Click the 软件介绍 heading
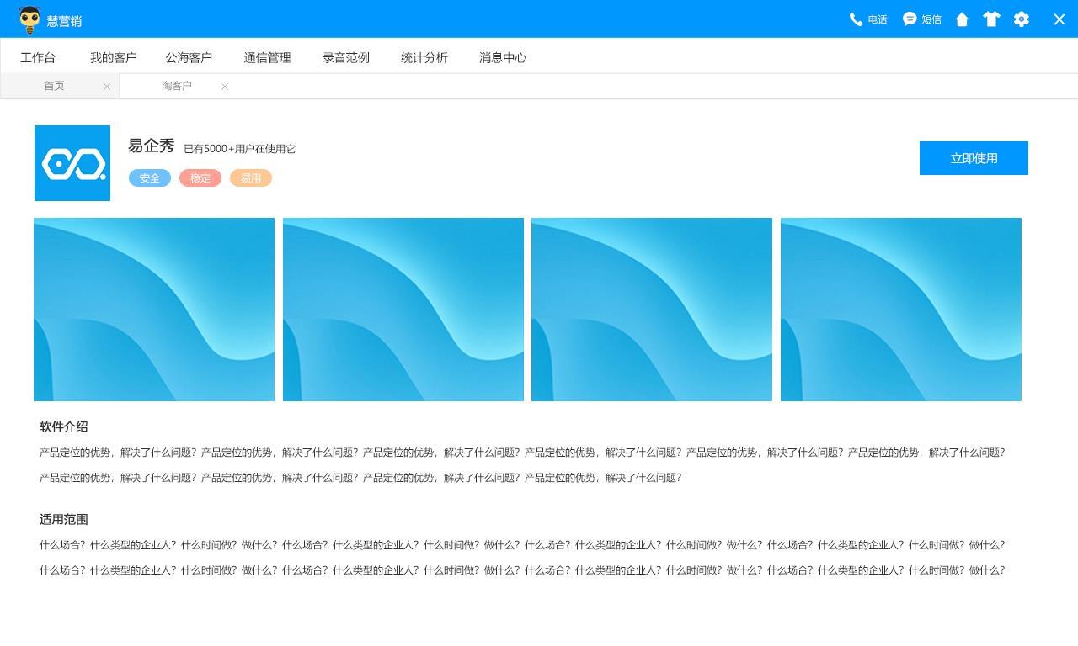This screenshot has width=1078, height=646. pos(64,426)
